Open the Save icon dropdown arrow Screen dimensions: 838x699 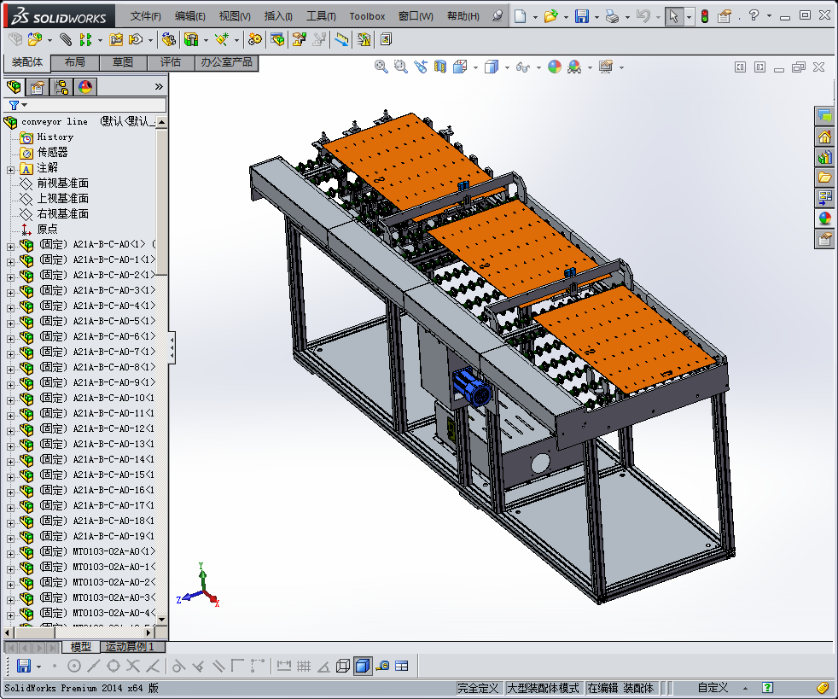point(596,17)
